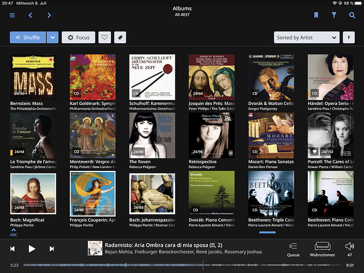Seek in the waveform progress bar
This screenshot has height=273, width=364.
pos(182,265)
